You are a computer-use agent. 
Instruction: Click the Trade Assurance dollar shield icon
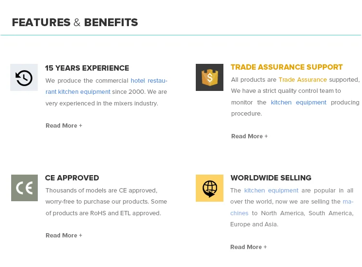209,77
